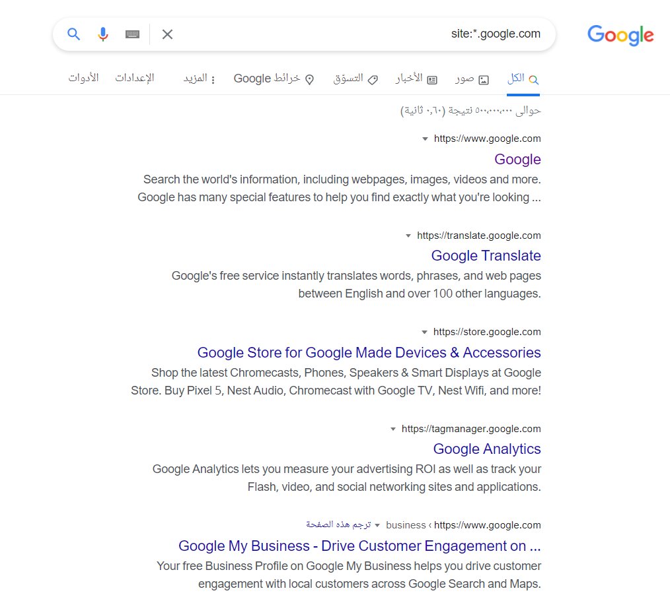Click the Google Analytics description snippet
Image resolution: width=670 pixels, height=601 pixels.
346,478
